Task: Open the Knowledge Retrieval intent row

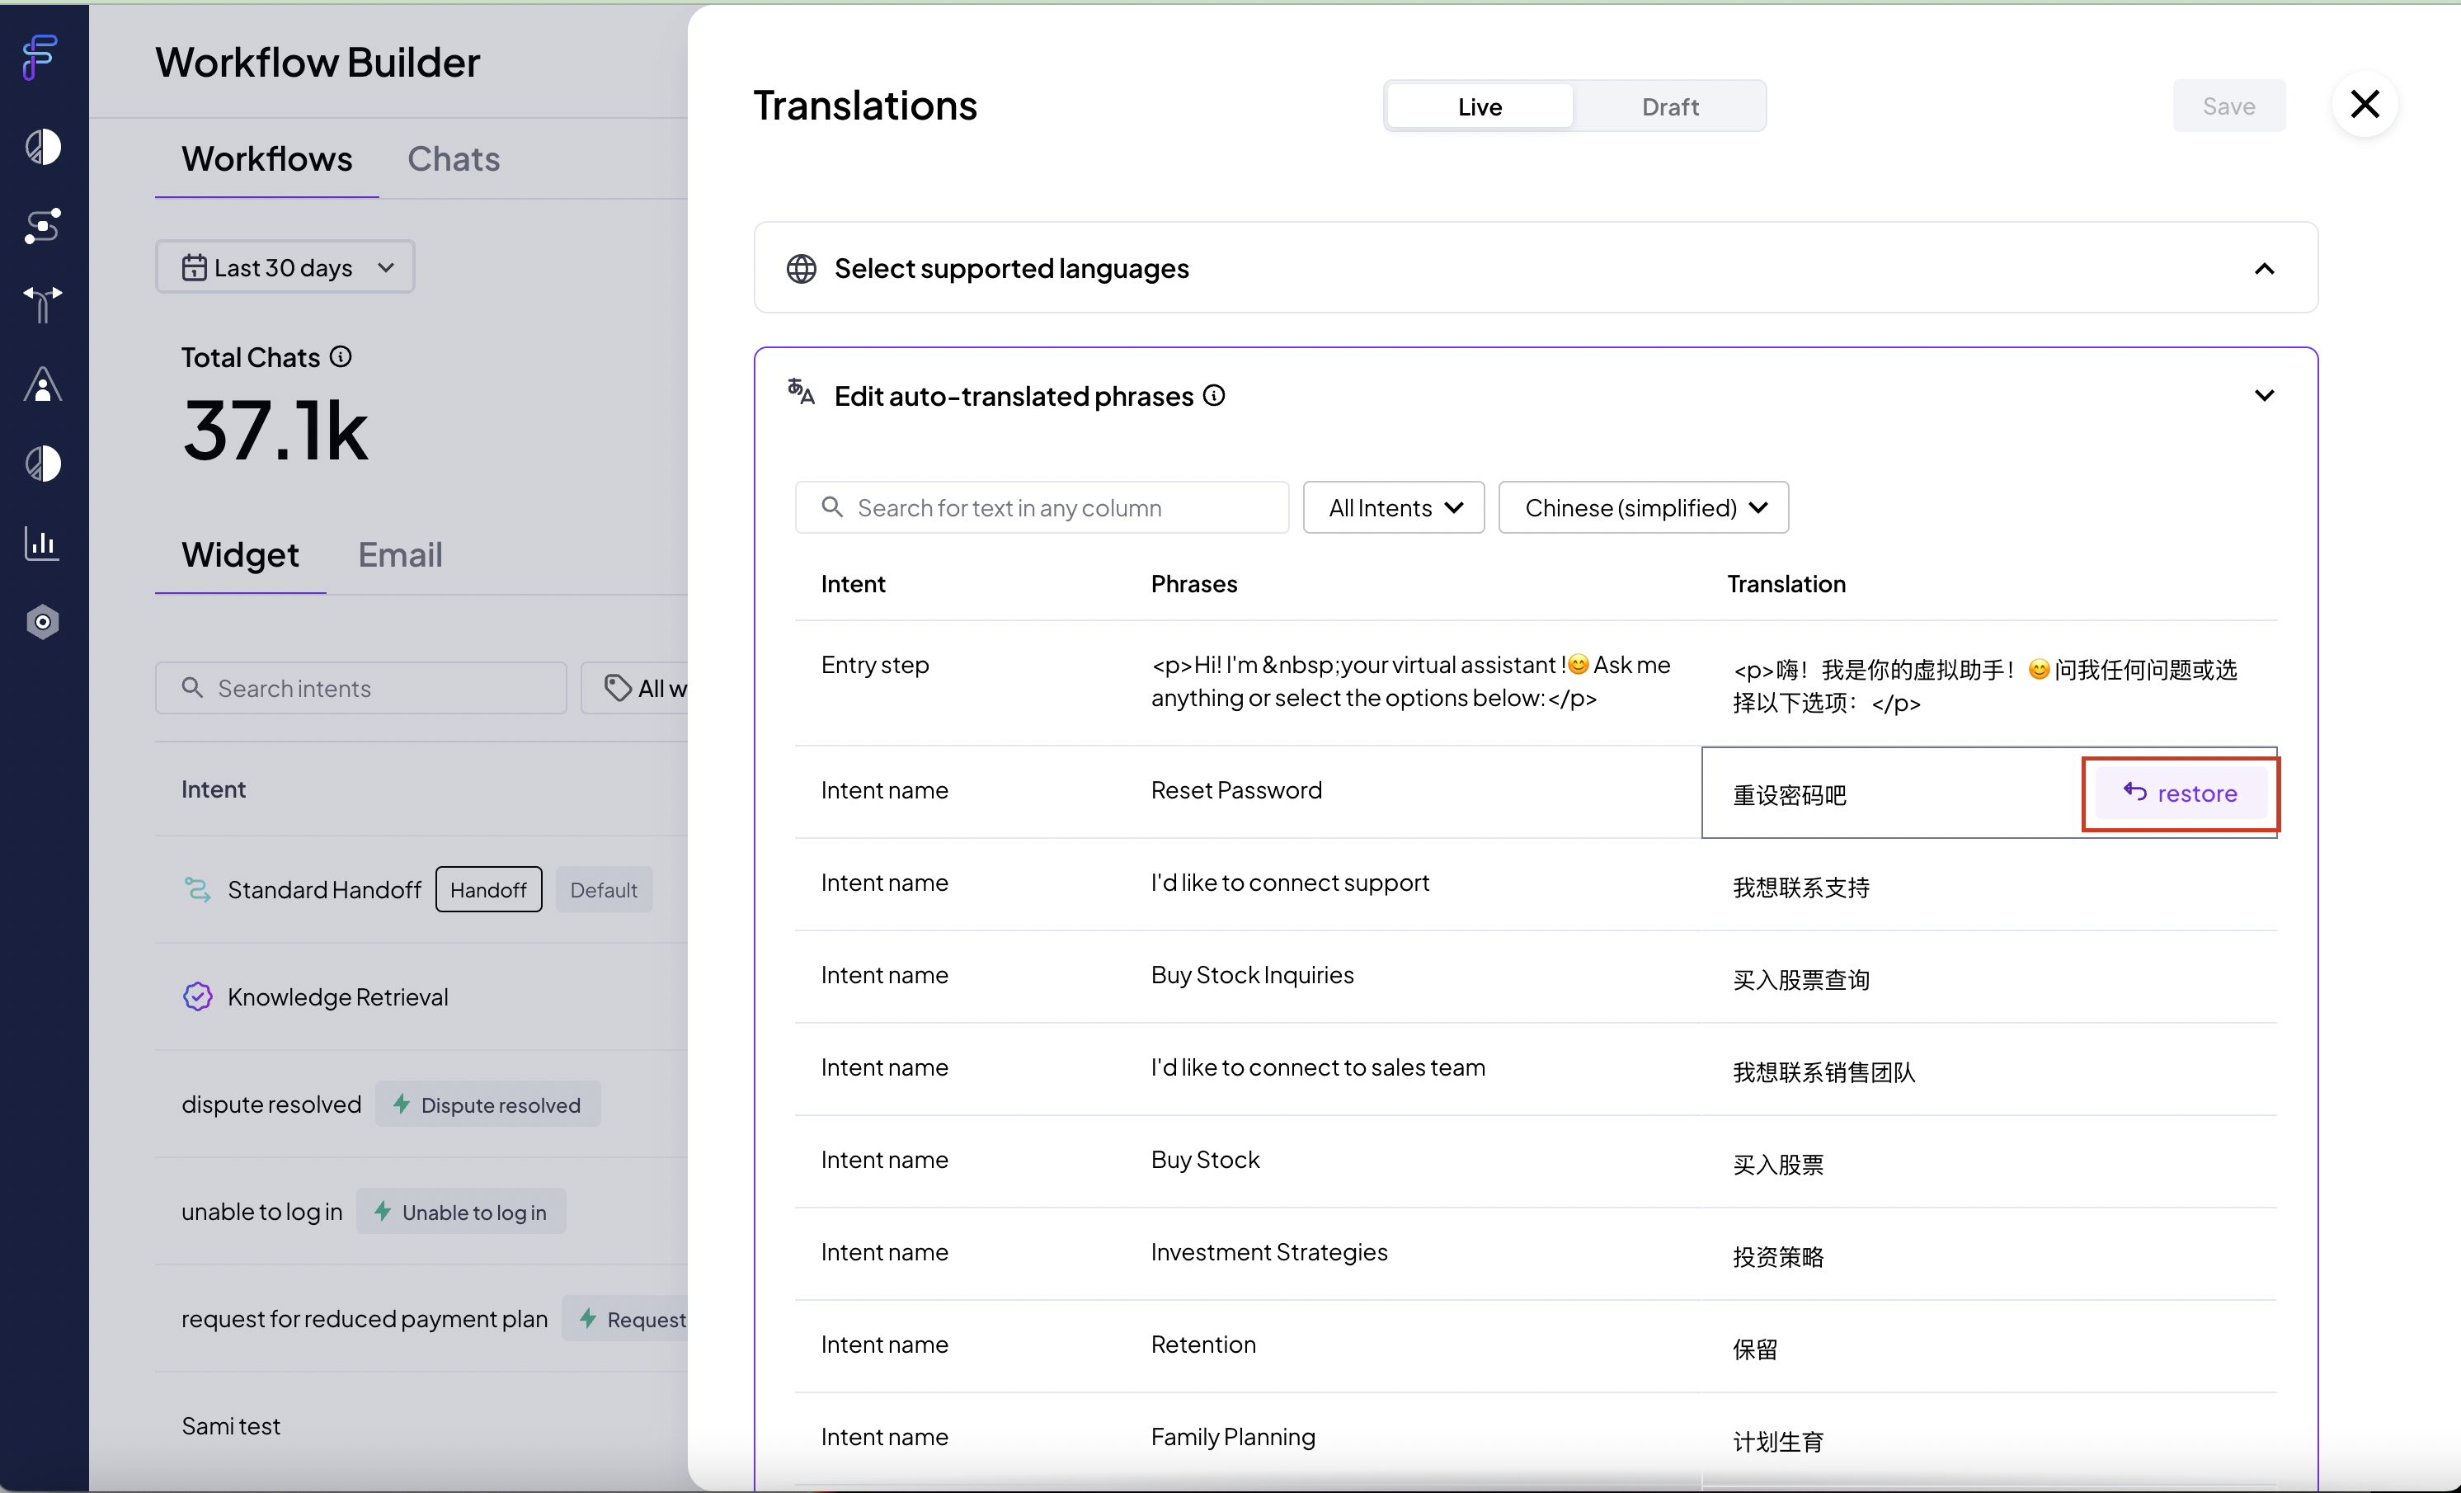Action: [x=421, y=996]
